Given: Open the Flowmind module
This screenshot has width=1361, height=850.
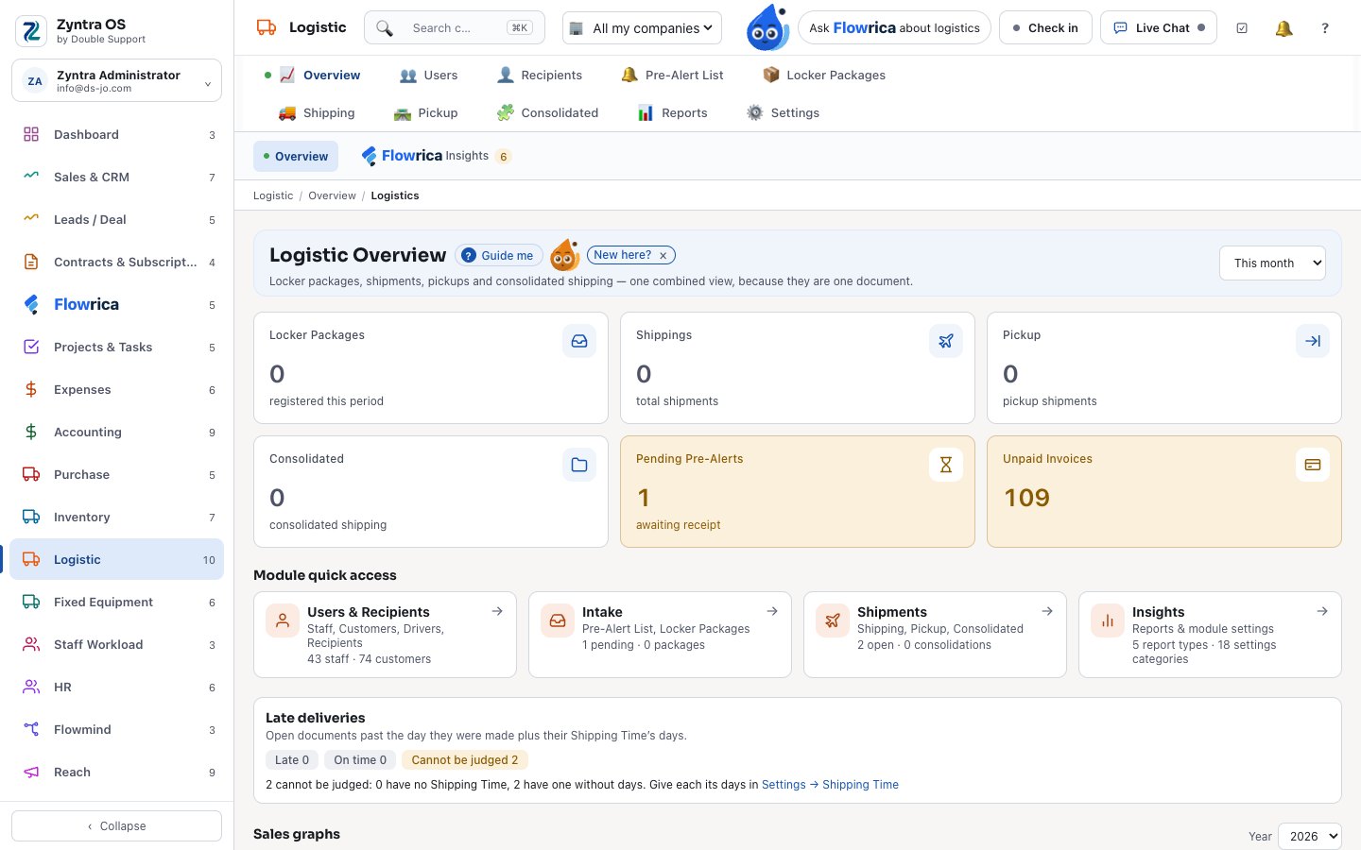Looking at the screenshot, I should click(116, 729).
